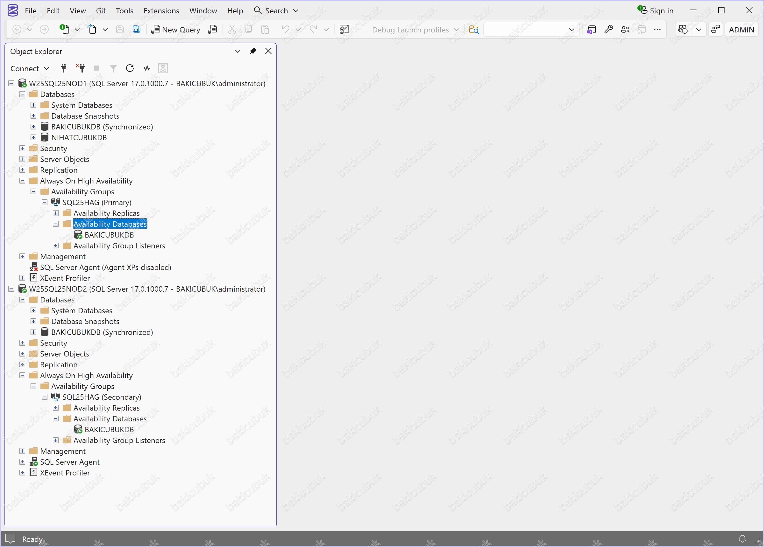Click the Disconnect icon in Object Explorer
The height and width of the screenshot is (547, 764).
pyautogui.click(x=80, y=68)
